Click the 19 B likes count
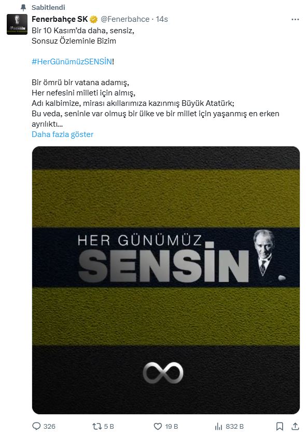This screenshot has width=306, height=436. click(x=172, y=426)
